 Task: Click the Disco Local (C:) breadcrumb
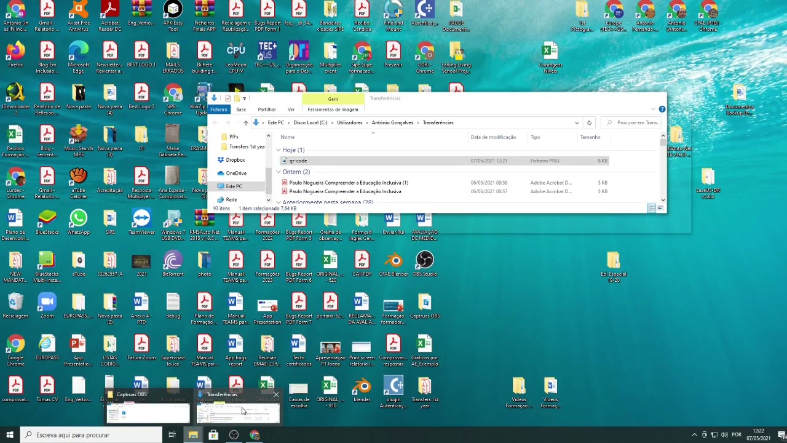coord(310,122)
